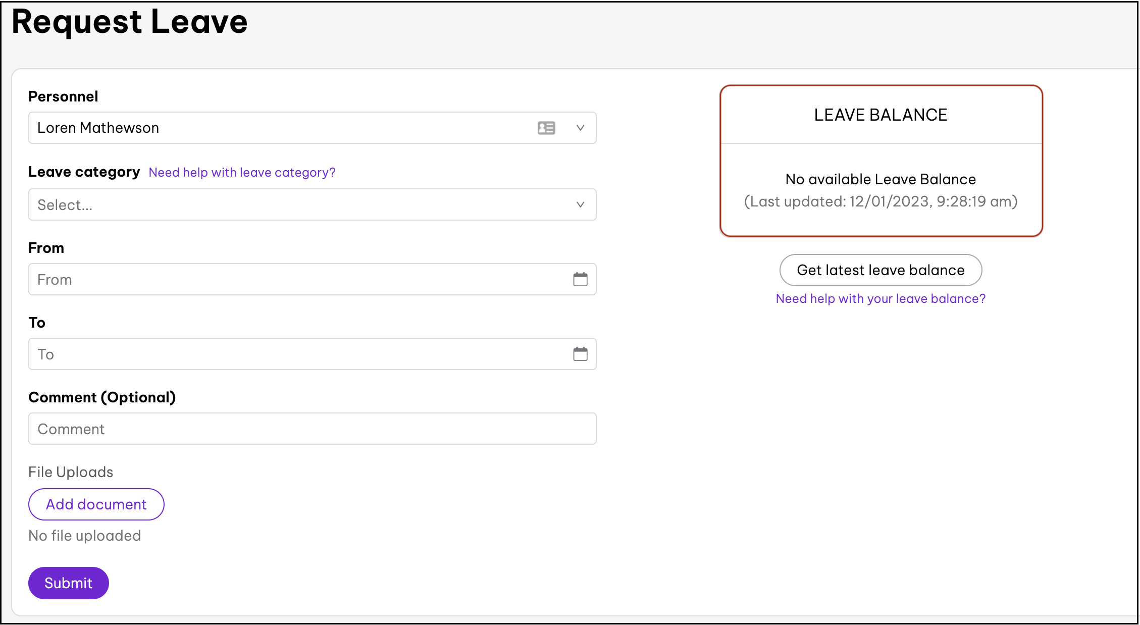The width and height of the screenshot is (1140, 625).
Task: Click the ID card icon in Personnel field
Action: [546, 128]
